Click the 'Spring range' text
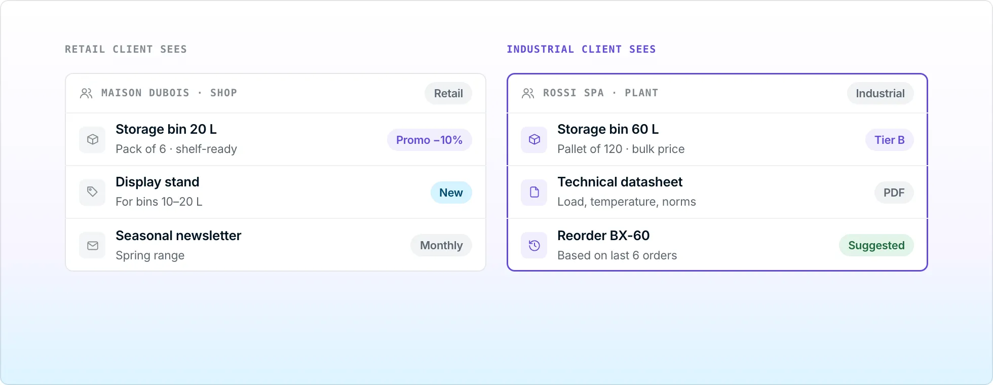The width and height of the screenshot is (993, 385). 150,255
